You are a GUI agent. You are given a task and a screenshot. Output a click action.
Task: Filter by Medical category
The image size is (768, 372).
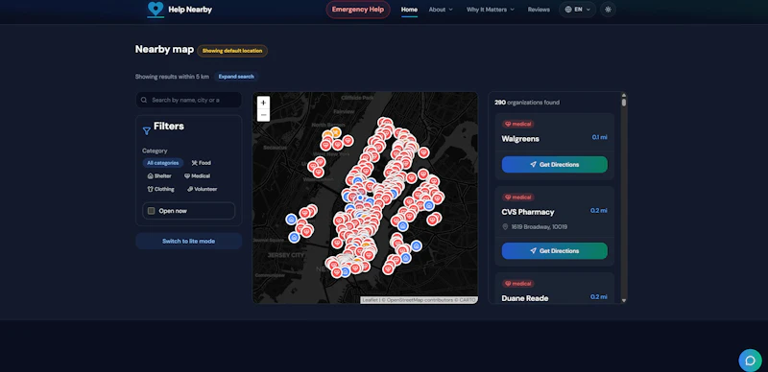tap(198, 176)
